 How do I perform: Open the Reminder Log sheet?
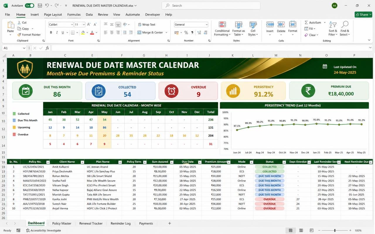121,223
